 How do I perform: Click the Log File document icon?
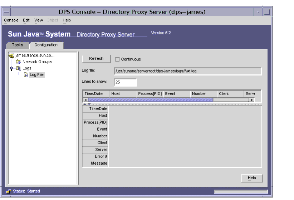coord(26,75)
